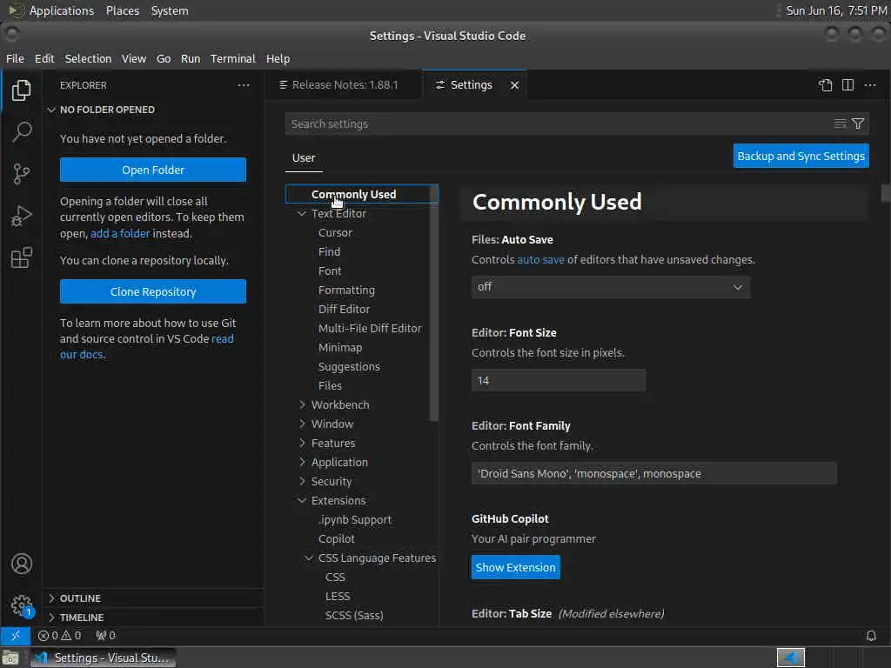The height and width of the screenshot is (668, 891).
Task: Open the Files Auto Save dropdown
Action: [610, 287]
